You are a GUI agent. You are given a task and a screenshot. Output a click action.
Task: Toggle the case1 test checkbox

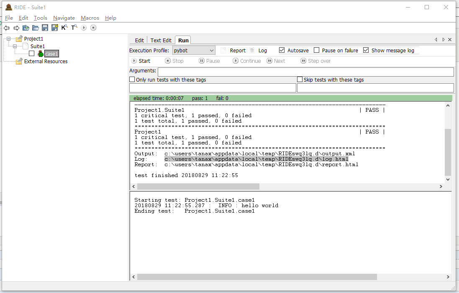point(32,54)
